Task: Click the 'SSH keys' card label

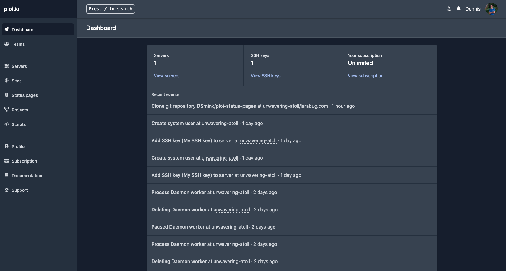Action: [x=260, y=55]
